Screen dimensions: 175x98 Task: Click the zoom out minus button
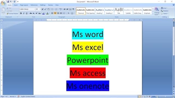[157, 97]
